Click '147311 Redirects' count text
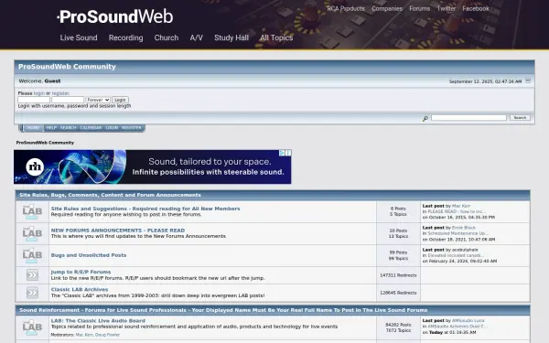Viewport: 549px width, 343px height. click(398, 275)
